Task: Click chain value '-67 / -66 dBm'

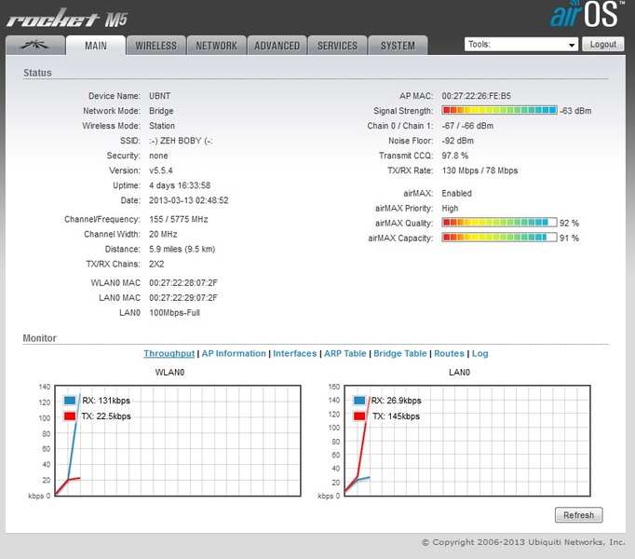Action: pos(467,126)
